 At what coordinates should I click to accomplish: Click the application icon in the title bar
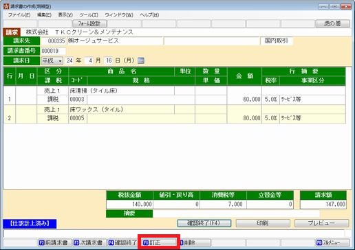[6, 6]
